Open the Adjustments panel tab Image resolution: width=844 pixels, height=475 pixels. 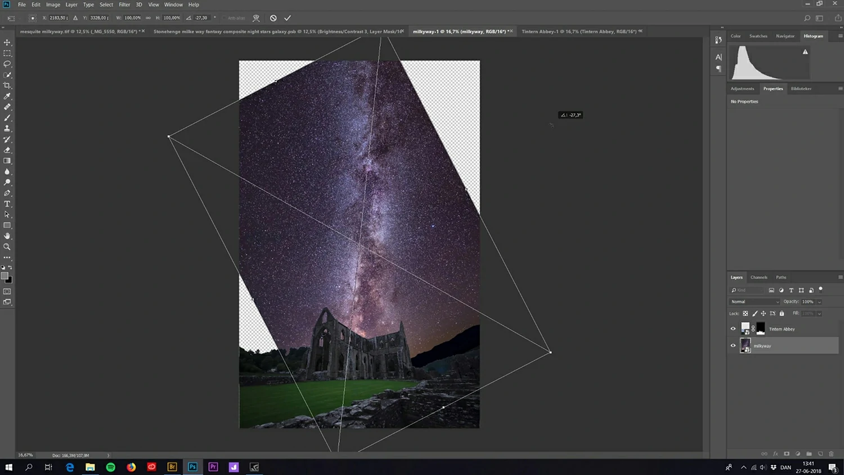pyautogui.click(x=742, y=88)
